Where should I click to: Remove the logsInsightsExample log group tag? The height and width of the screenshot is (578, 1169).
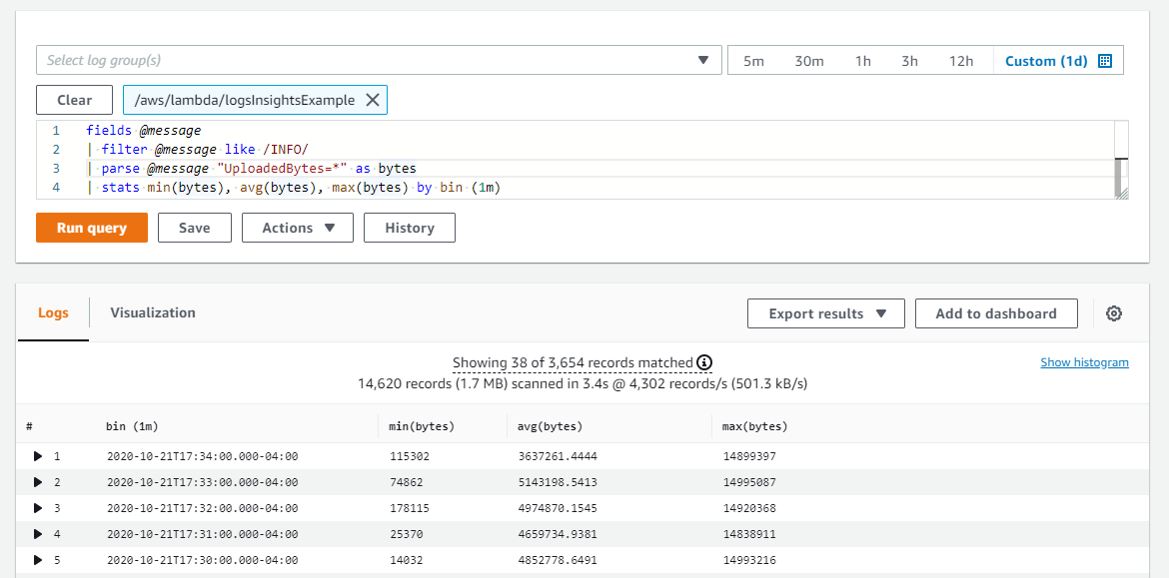(x=372, y=100)
